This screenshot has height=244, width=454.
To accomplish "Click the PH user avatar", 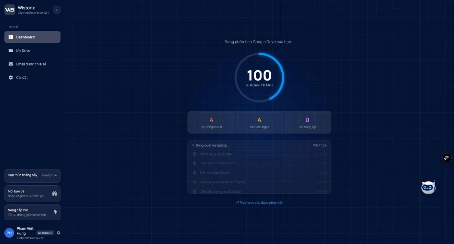I will pyautogui.click(x=9, y=233).
